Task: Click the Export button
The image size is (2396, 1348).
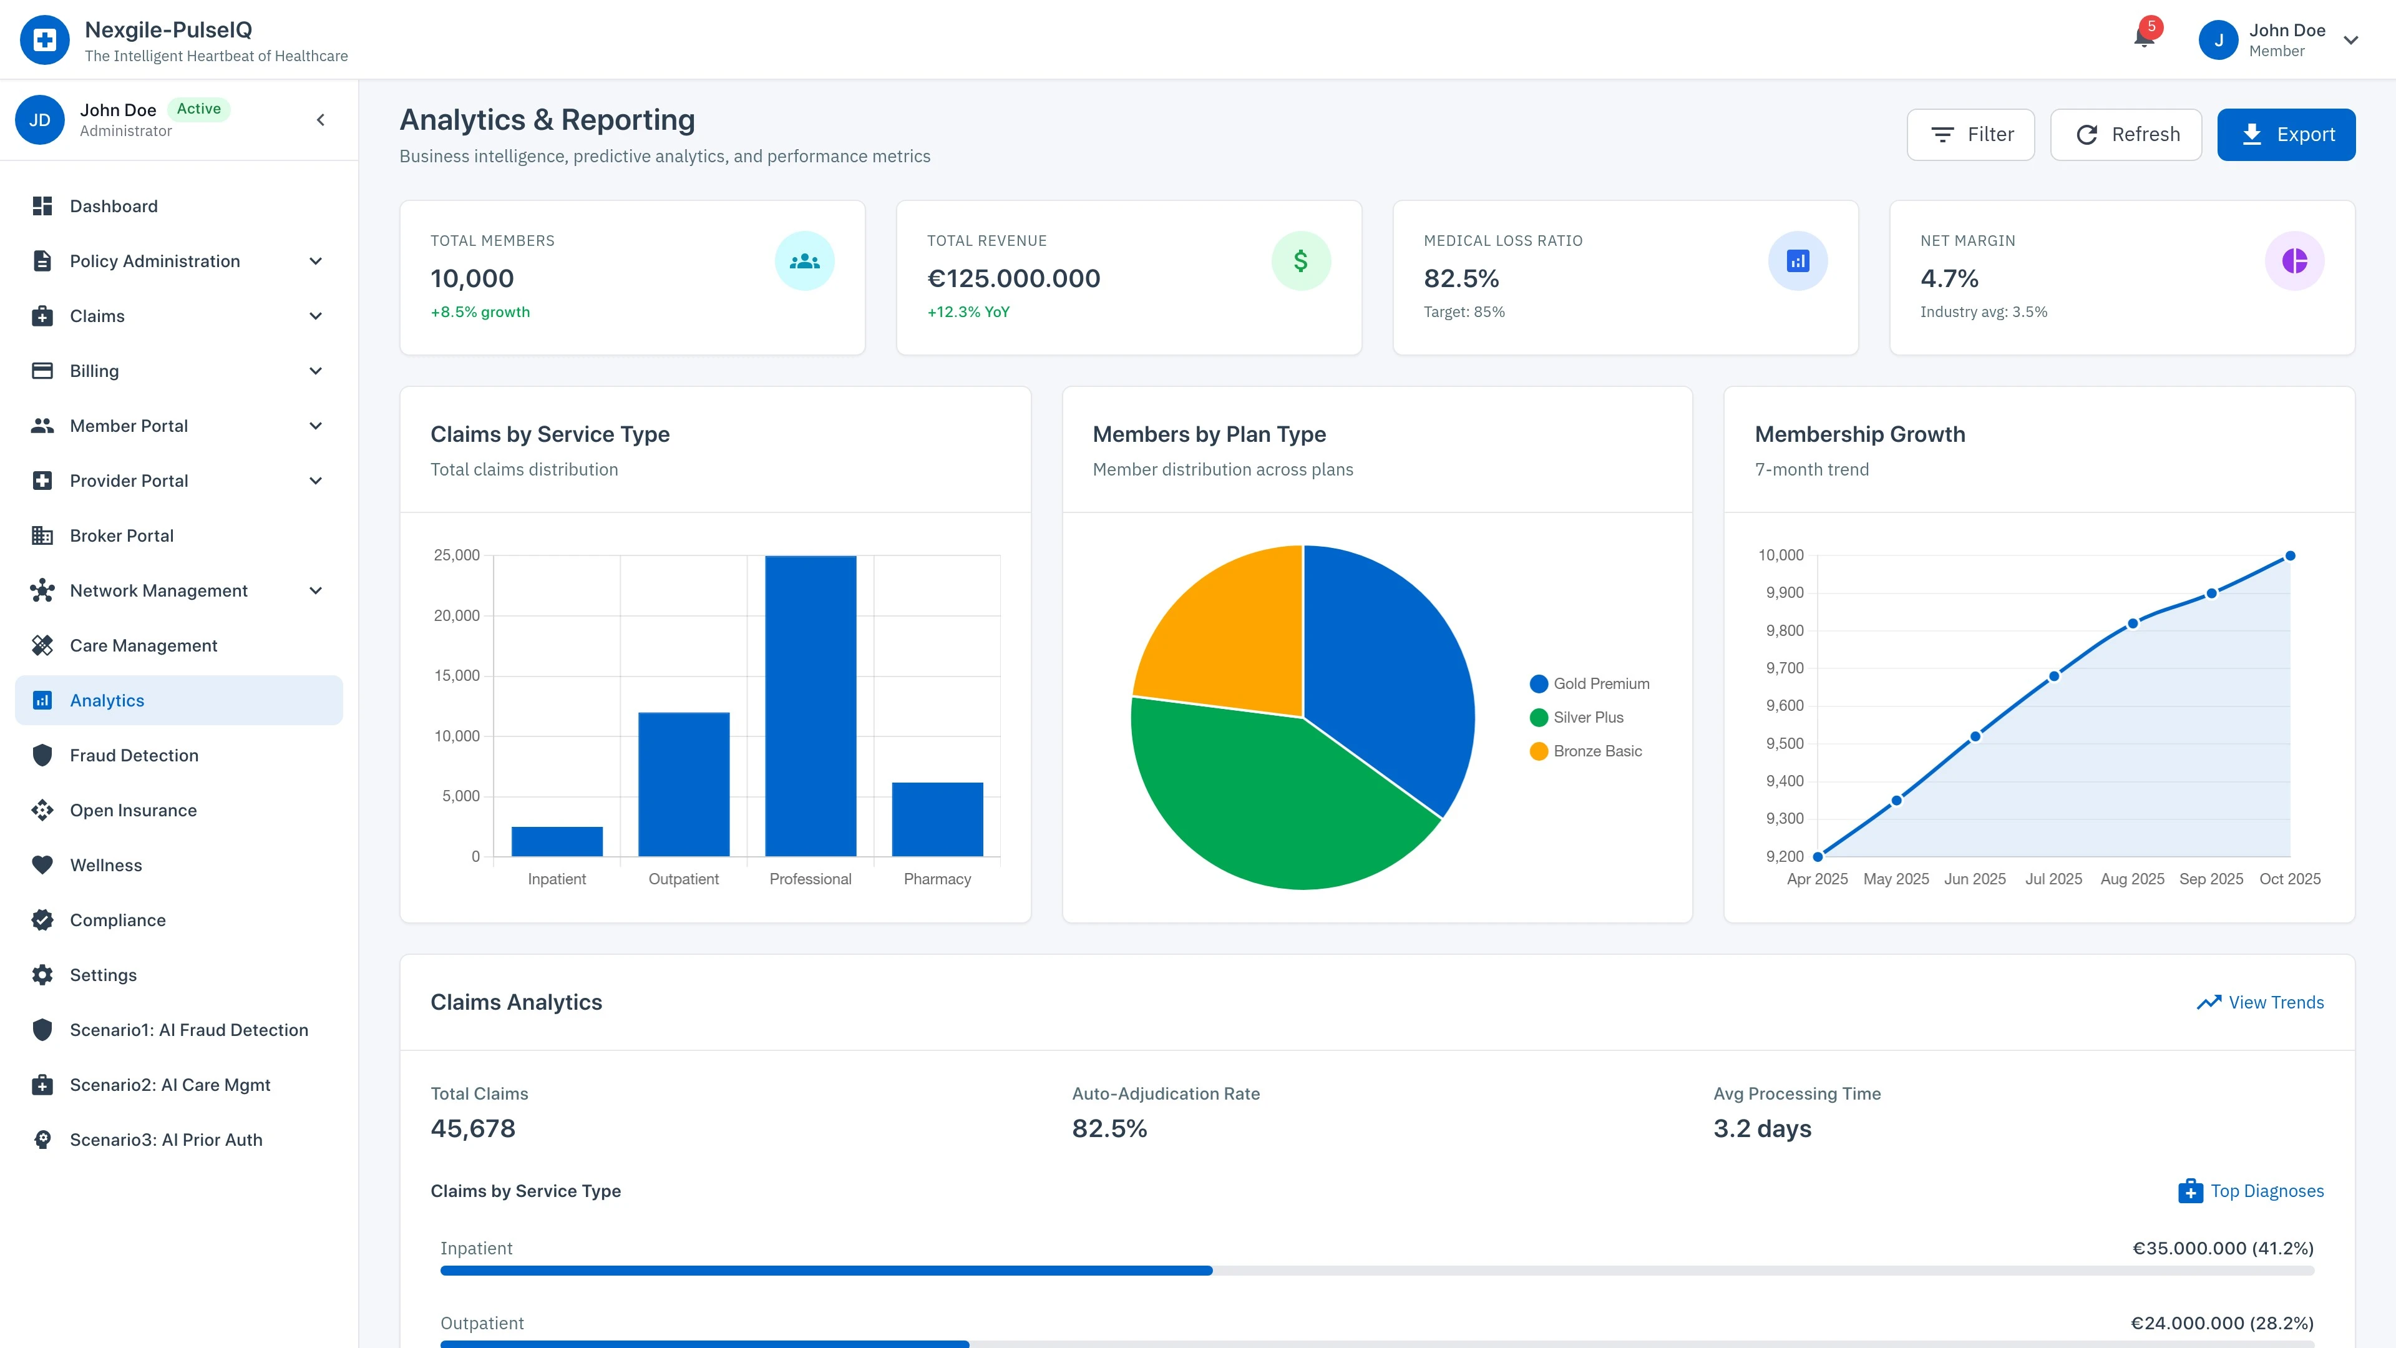Action: pos(2286,134)
